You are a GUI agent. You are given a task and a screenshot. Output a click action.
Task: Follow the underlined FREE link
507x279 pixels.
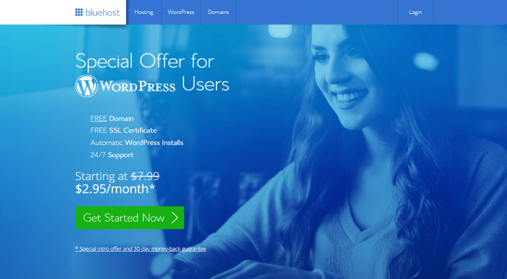tap(99, 119)
